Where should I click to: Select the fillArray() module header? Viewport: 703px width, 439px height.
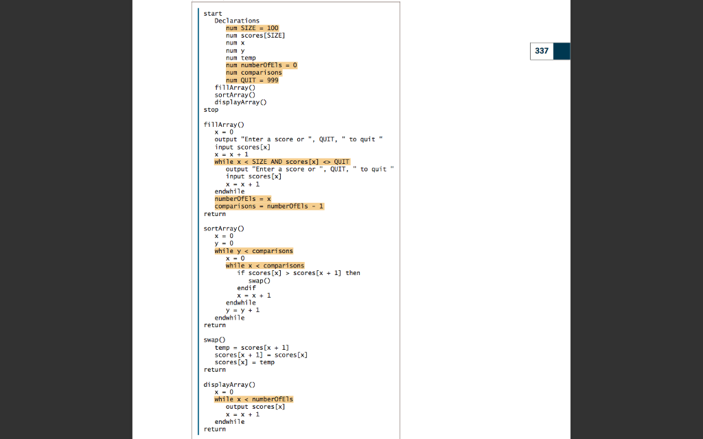(x=222, y=124)
